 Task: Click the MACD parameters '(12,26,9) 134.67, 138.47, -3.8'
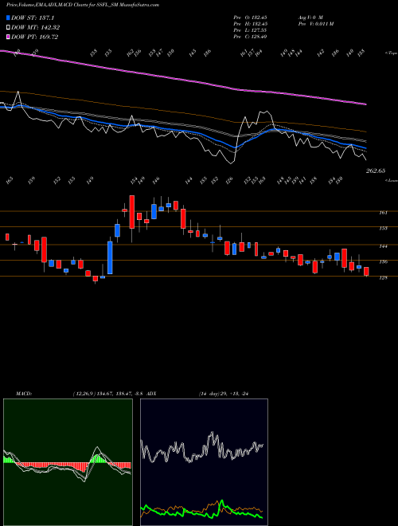pyautogui.click(x=108, y=394)
